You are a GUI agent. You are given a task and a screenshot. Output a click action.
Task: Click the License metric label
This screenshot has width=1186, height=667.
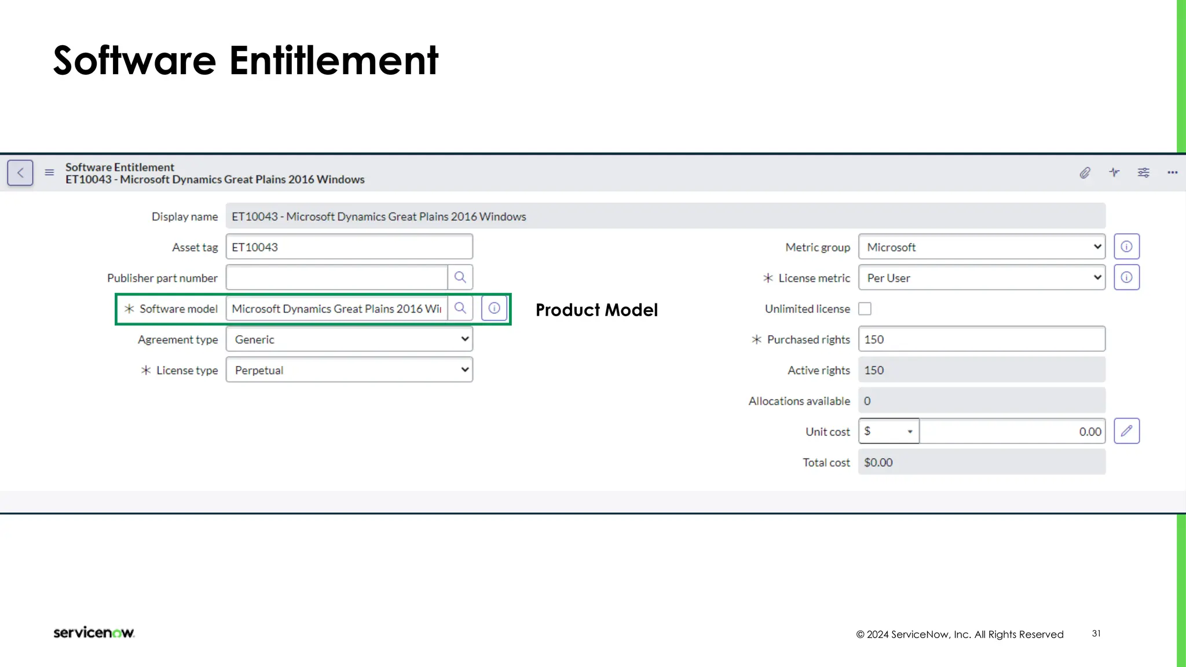coord(814,278)
